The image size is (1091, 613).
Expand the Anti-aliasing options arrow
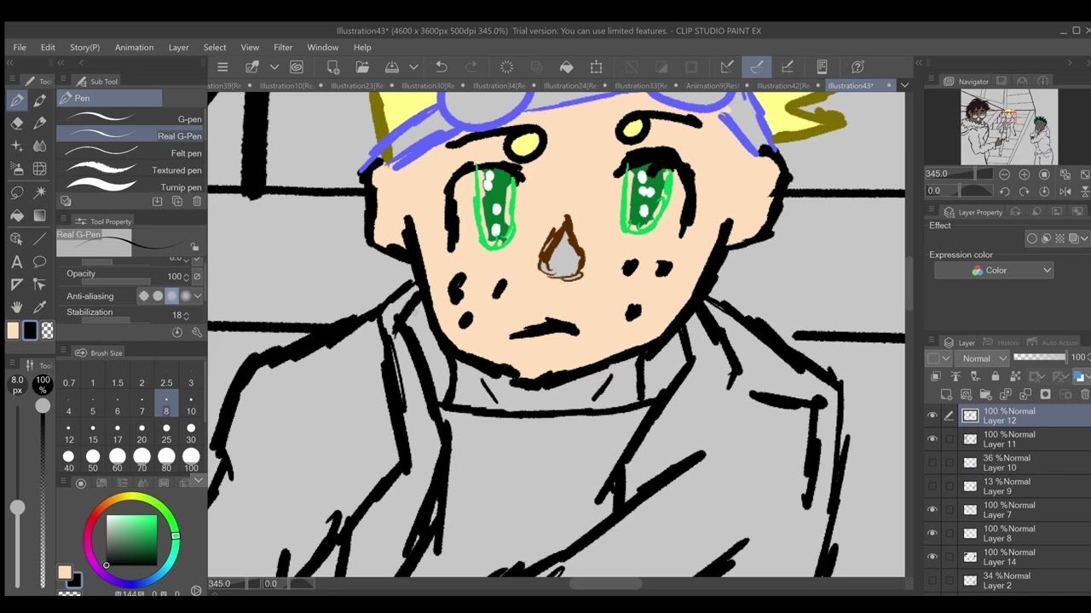[x=198, y=295]
